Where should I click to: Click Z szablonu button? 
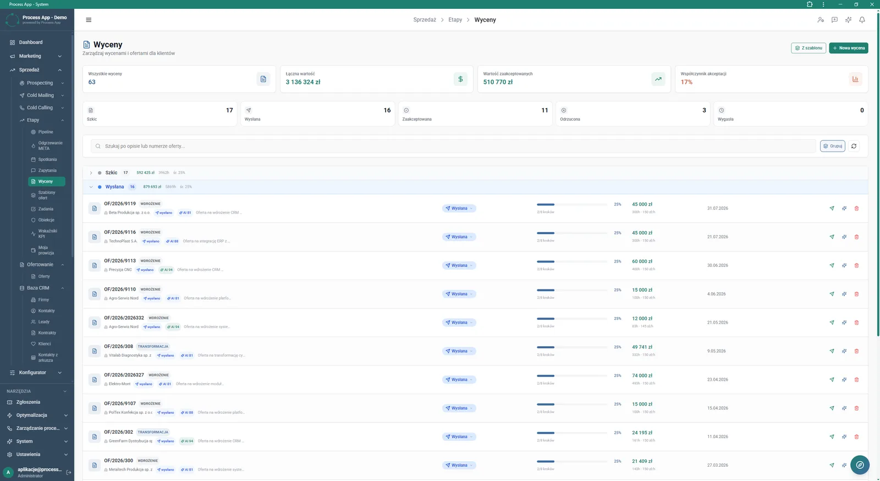point(809,48)
